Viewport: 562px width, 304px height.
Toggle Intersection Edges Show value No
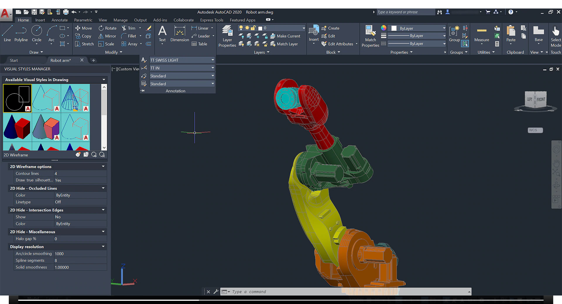coord(80,217)
